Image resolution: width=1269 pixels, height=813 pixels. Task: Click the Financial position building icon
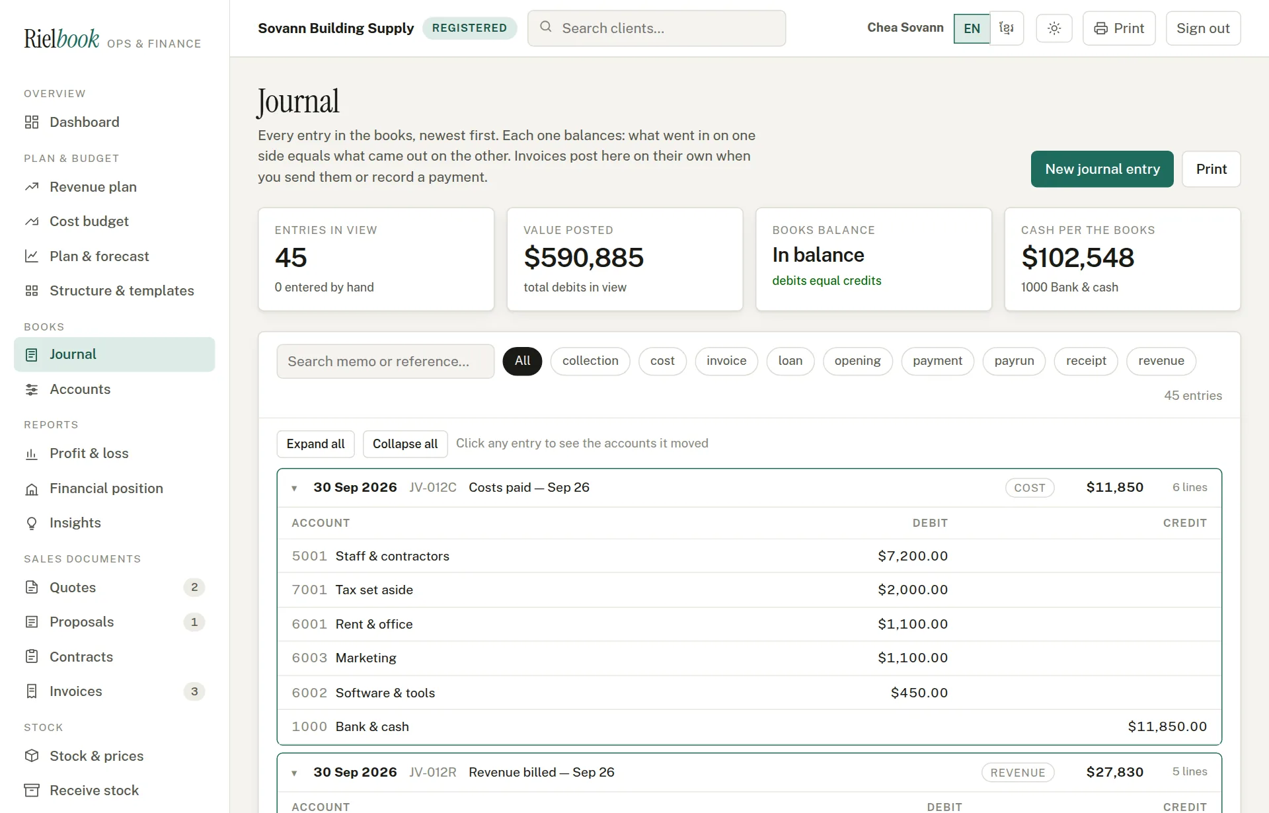pos(32,488)
